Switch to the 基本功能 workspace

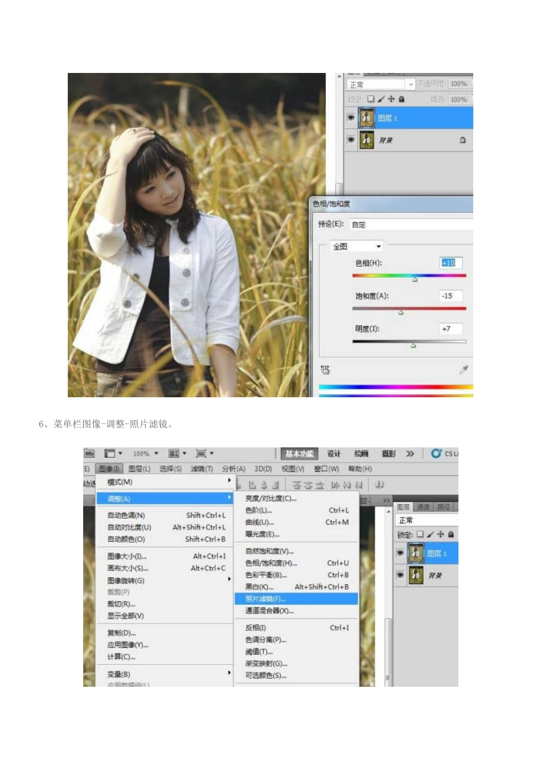pos(299,454)
